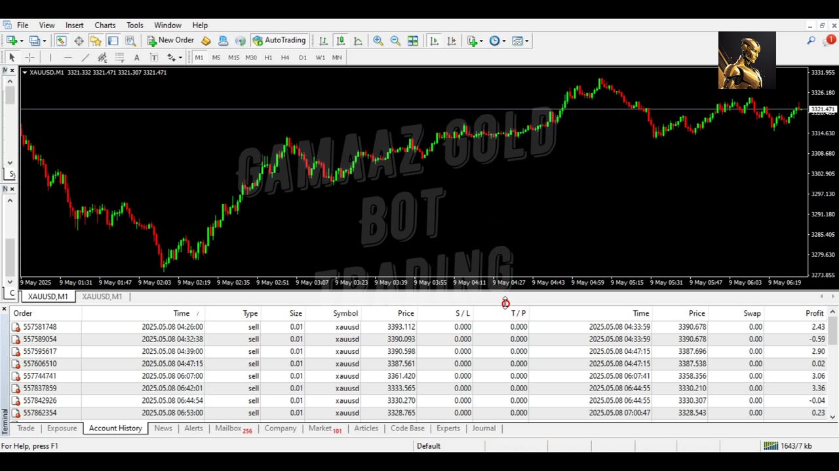Zoom in on the chart
839x471 pixels.
[378, 41]
